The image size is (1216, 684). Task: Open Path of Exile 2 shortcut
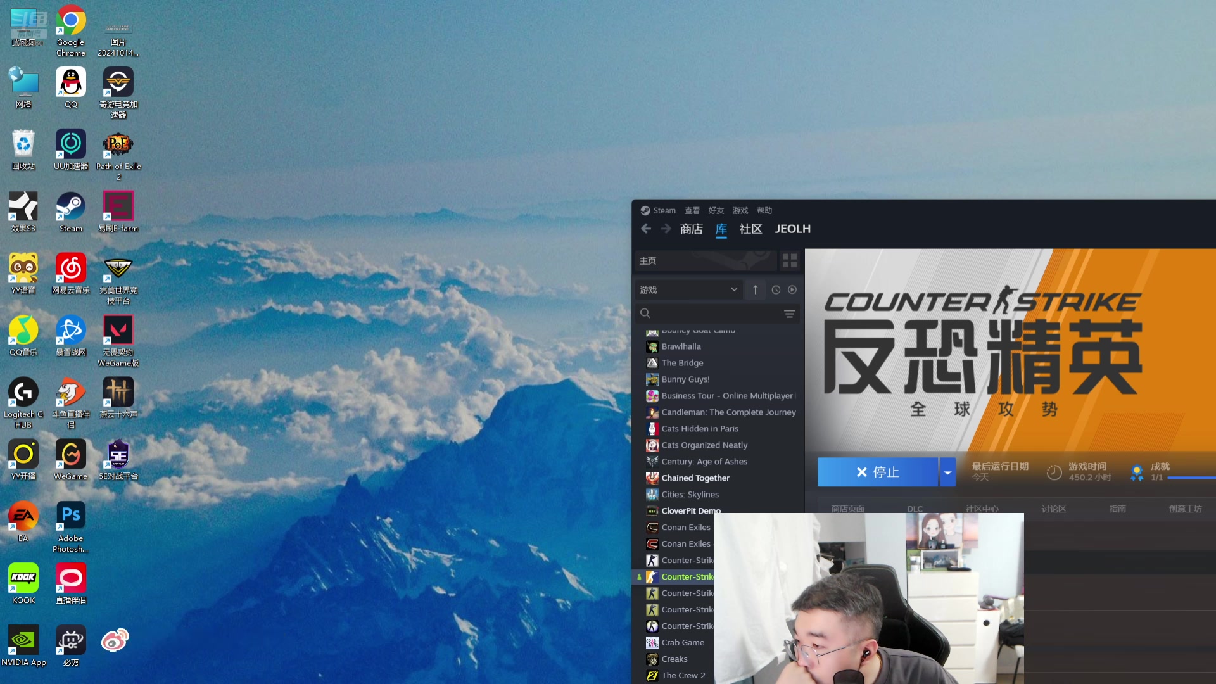(118, 155)
